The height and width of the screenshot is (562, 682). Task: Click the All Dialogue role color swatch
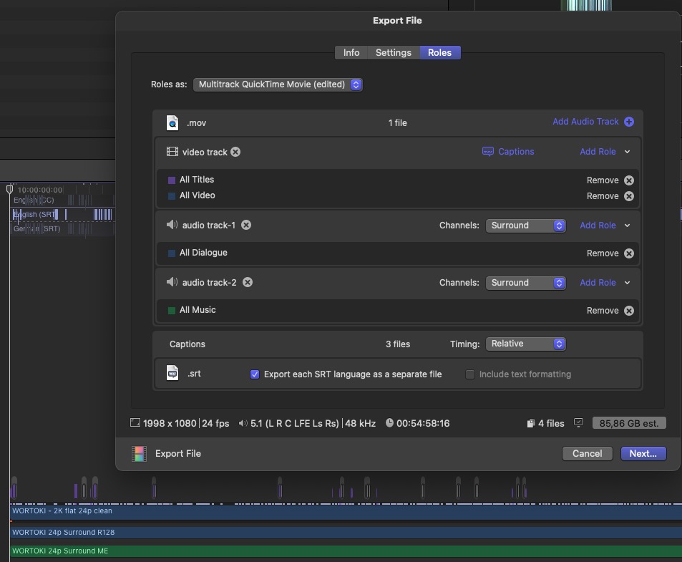[x=172, y=253]
